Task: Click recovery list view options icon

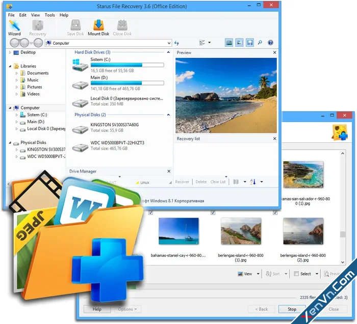Action: click(x=236, y=182)
